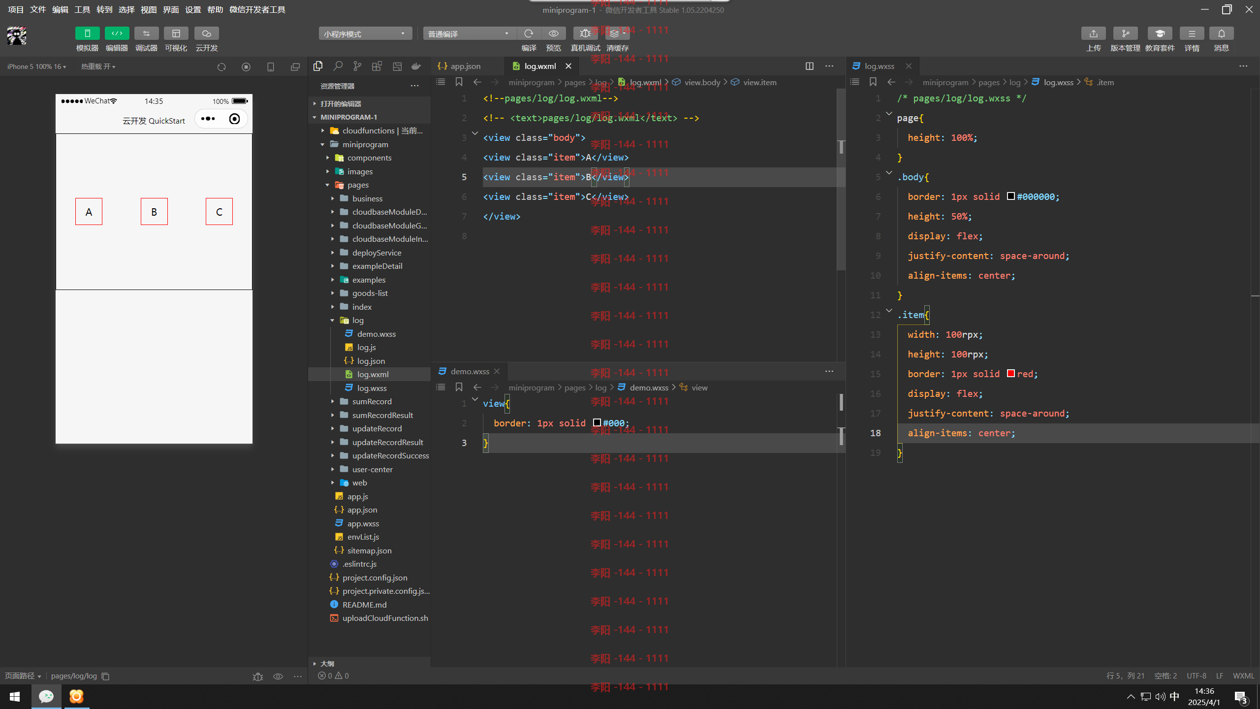
Task: Open the 热重载 hot reload dropdown
Action: coord(98,66)
